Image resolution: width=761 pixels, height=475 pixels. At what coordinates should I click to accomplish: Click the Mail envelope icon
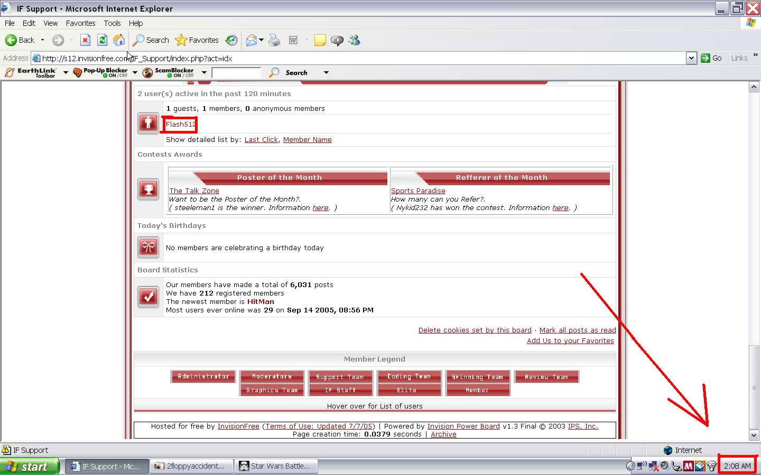[x=252, y=40]
